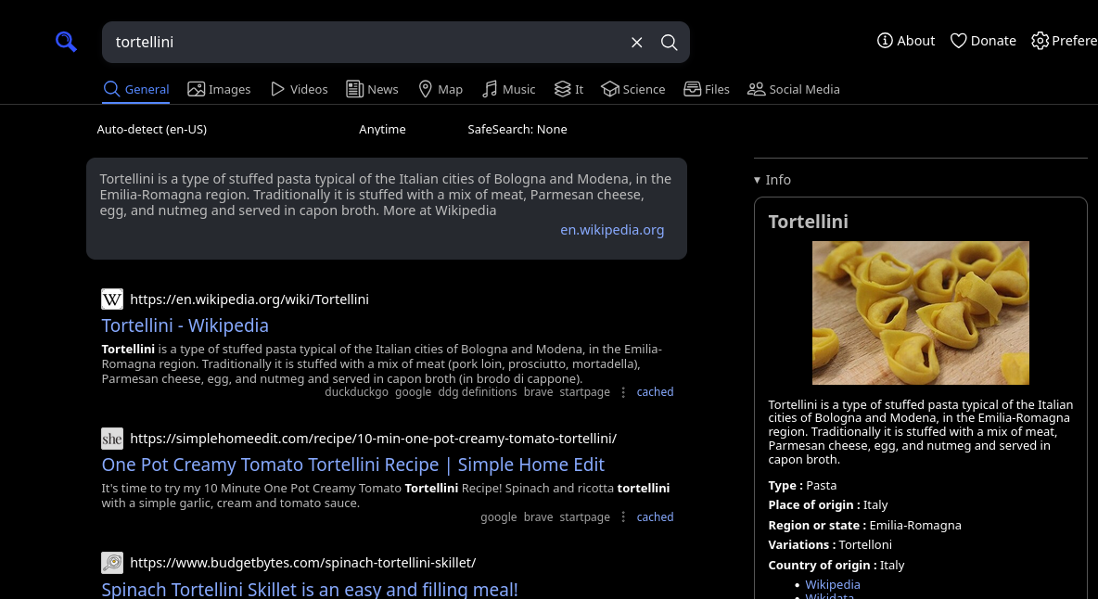Screen dimensions: 1098x599
Task: Click 'Region or state : Emilia-Romagna' row
Action: (x=865, y=526)
